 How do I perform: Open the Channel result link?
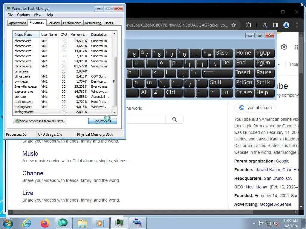tap(33, 173)
